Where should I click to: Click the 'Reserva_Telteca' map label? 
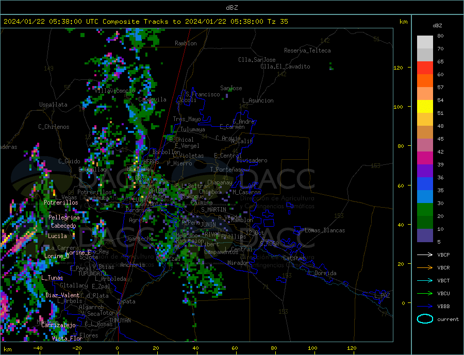pyautogui.click(x=307, y=50)
